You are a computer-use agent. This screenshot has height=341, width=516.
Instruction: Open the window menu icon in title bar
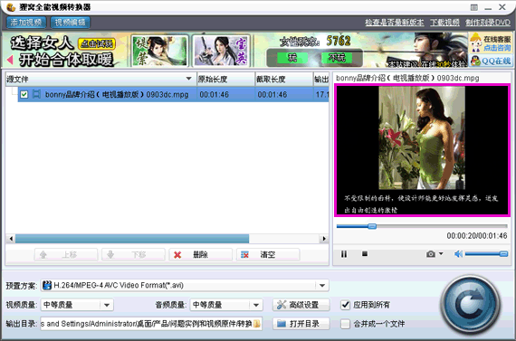pyautogui.click(x=473, y=7)
